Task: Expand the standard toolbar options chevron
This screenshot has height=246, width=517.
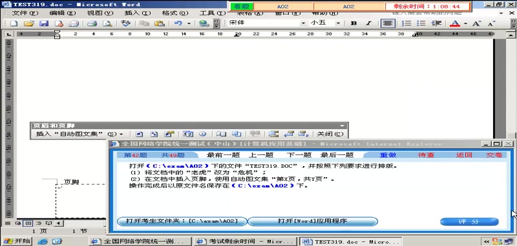Action: pyautogui.click(x=216, y=23)
